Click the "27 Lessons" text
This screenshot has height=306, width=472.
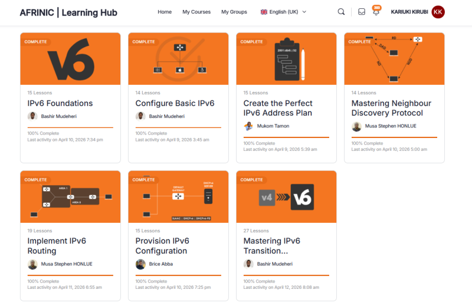[256, 231]
